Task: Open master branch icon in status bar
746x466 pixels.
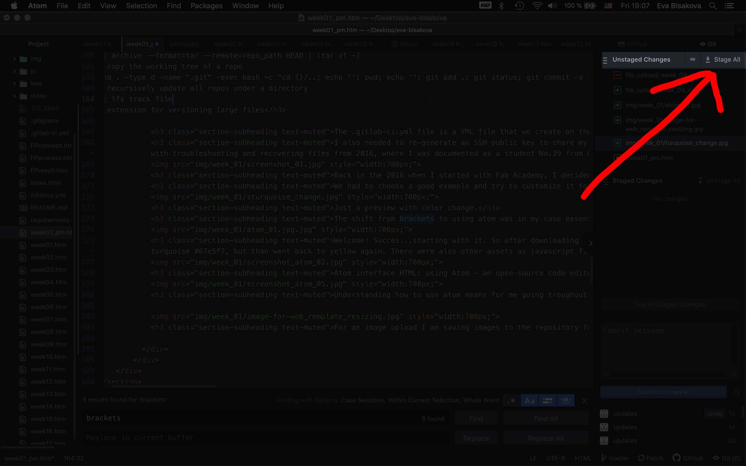Action: point(604,458)
